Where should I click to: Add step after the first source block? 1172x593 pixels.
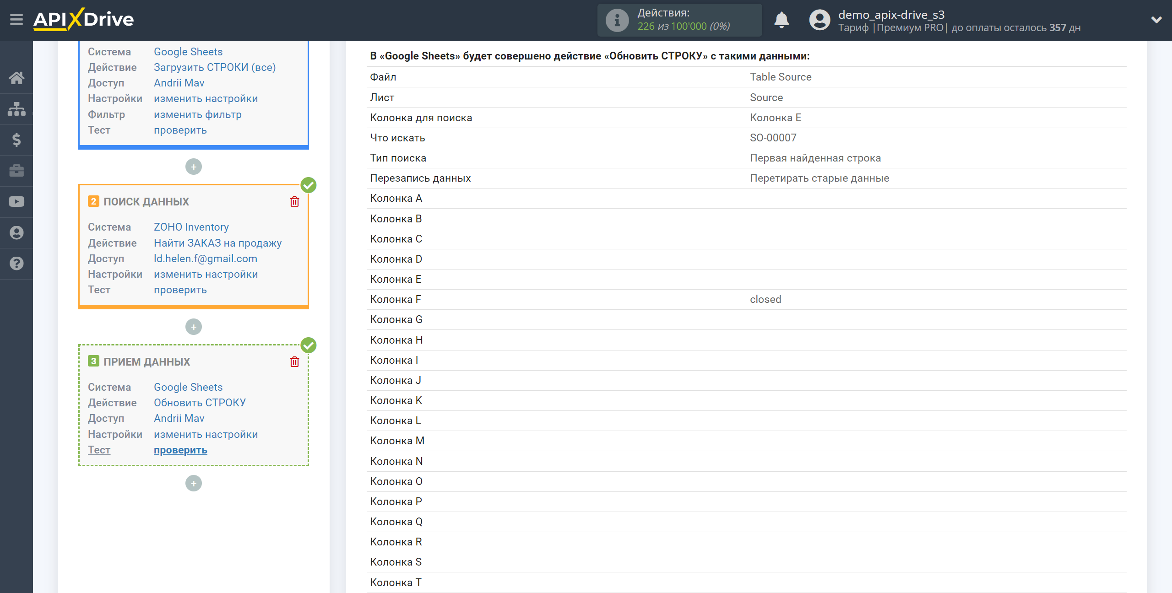(194, 167)
